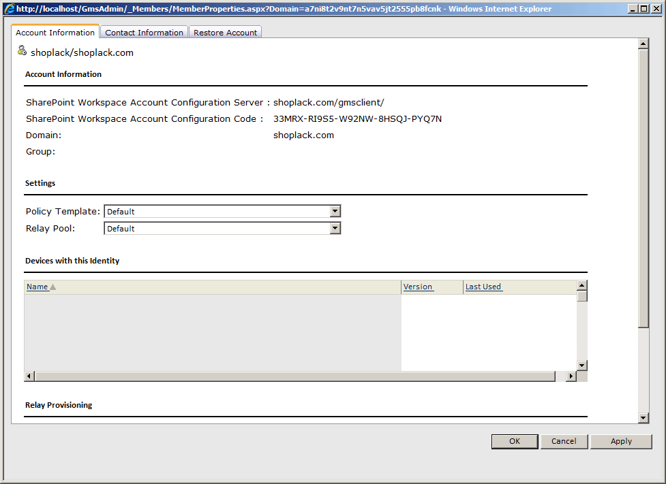Image resolution: width=666 pixels, height=484 pixels.
Task: Click the Group: label
Action: [x=40, y=151]
